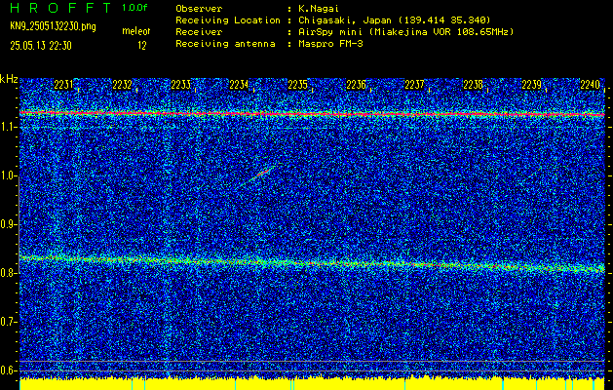
Task: Select the observer name K.Nagai
Action: click(317, 8)
